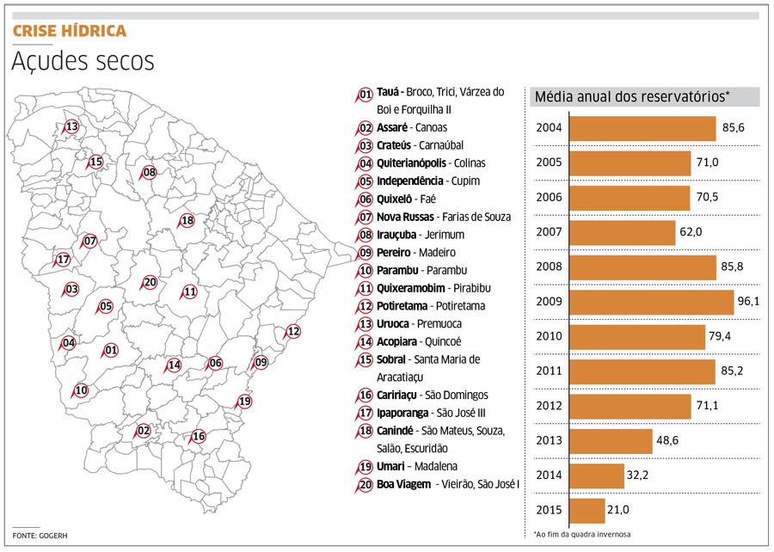Click the 20 legend icon beside Boa Viagem
This screenshot has height=552, width=774.
click(x=365, y=484)
